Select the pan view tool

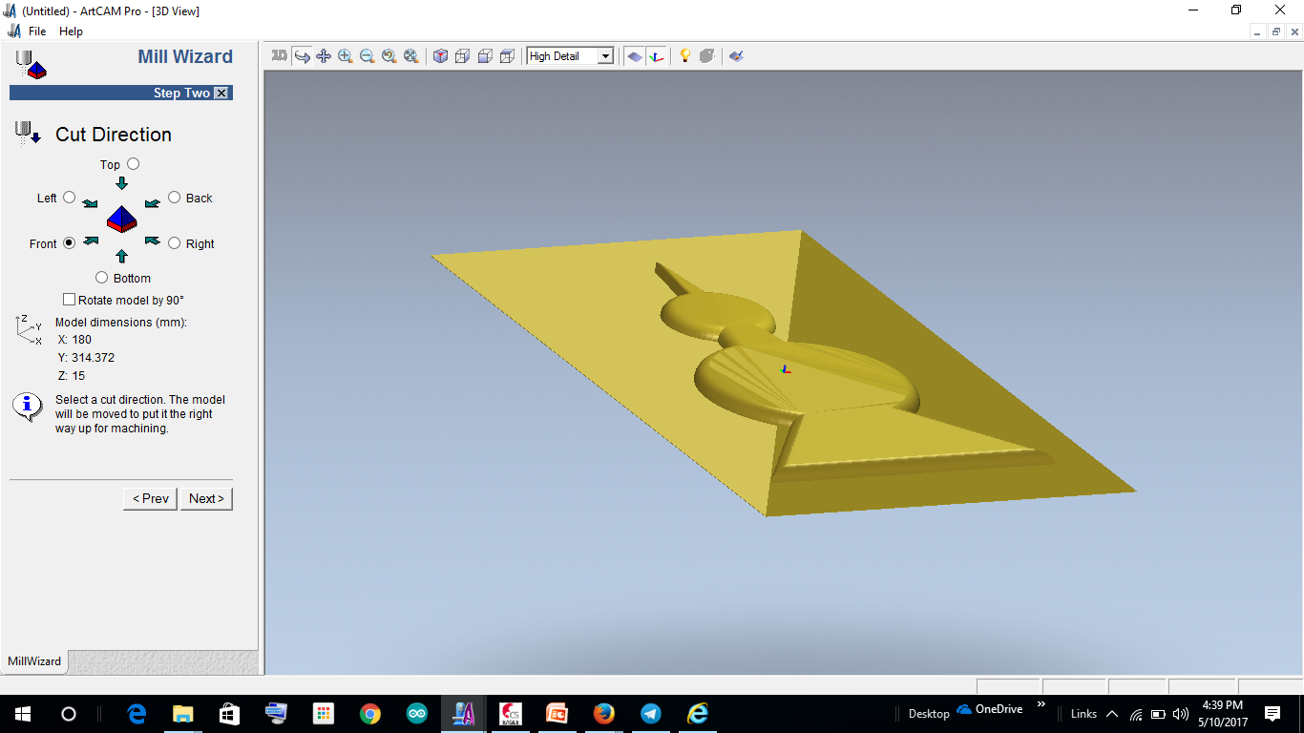pyautogui.click(x=324, y=56)
